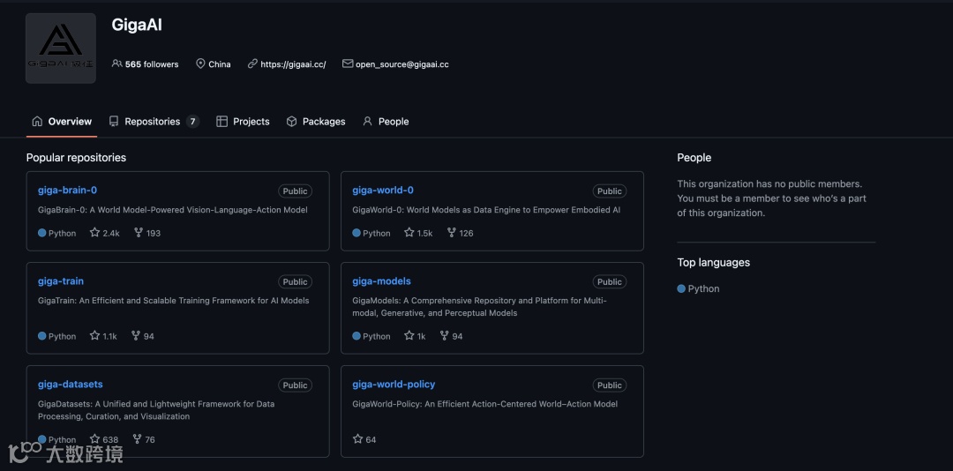
Task: Click the People sidebar heading
Action: tap(694, 157)
